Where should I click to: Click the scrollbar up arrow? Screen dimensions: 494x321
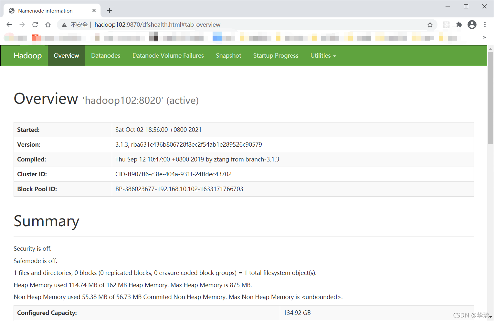pyautogui.click(x=491, y=49)
